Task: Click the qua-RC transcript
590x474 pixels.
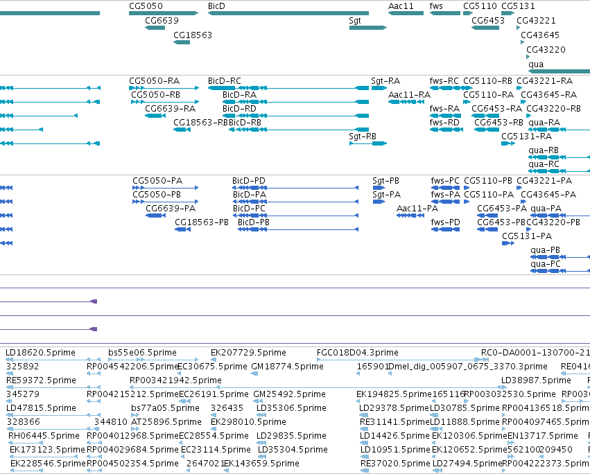Action: [x=559, y=171]
